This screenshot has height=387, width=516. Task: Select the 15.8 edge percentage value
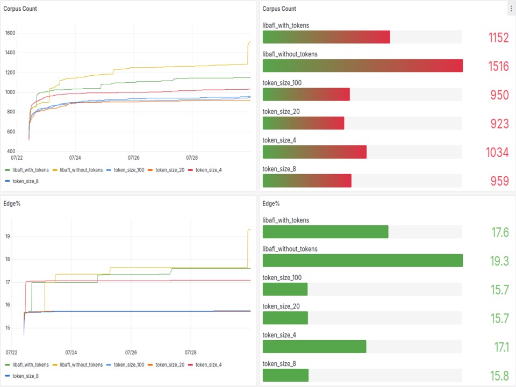coord(499,376)
